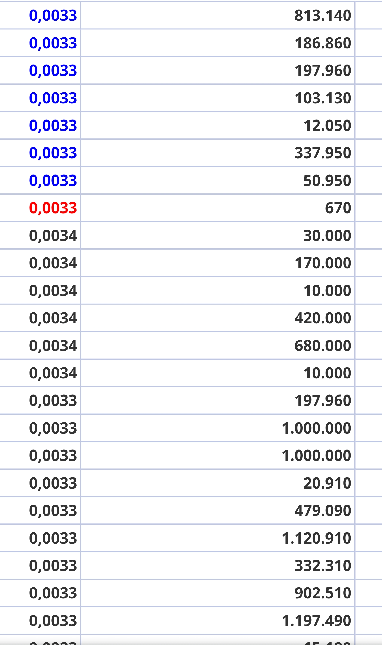Click the 170.000 volume cell
Viewport: 382px width, 645px height.
(x=218, y=263)
